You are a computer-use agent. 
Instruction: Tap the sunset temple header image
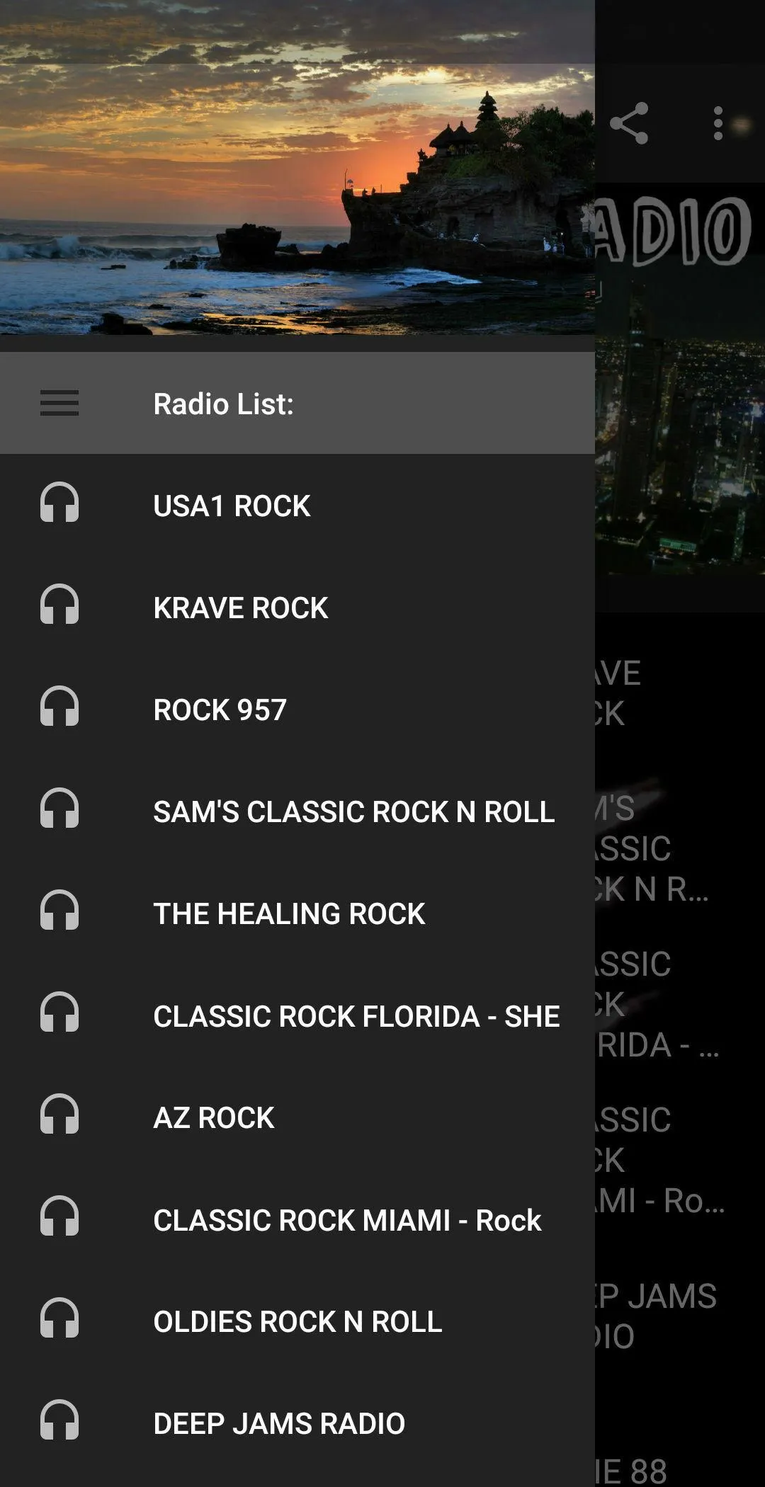[297, 167]
